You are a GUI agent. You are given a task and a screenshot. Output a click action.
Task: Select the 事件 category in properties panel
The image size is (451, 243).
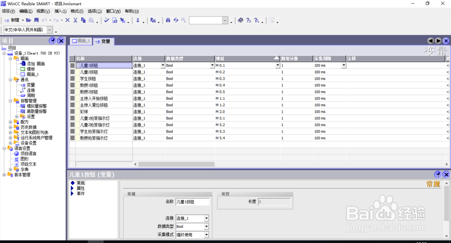click(81, 193)
